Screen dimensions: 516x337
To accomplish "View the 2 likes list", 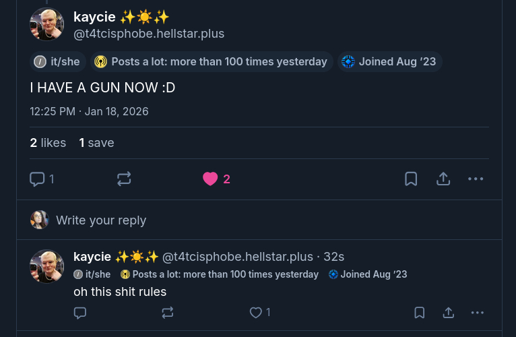I will point(48,143).
